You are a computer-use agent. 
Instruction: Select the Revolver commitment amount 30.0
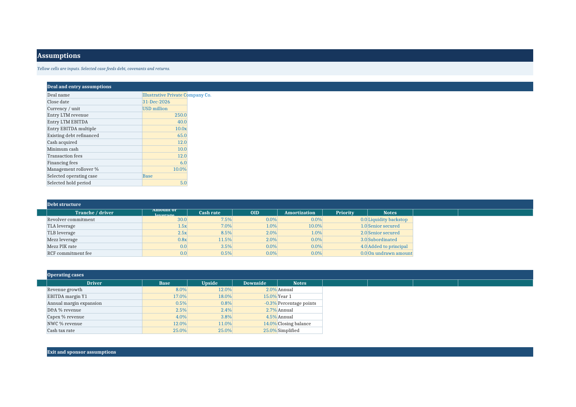click(x=165, y=220)
